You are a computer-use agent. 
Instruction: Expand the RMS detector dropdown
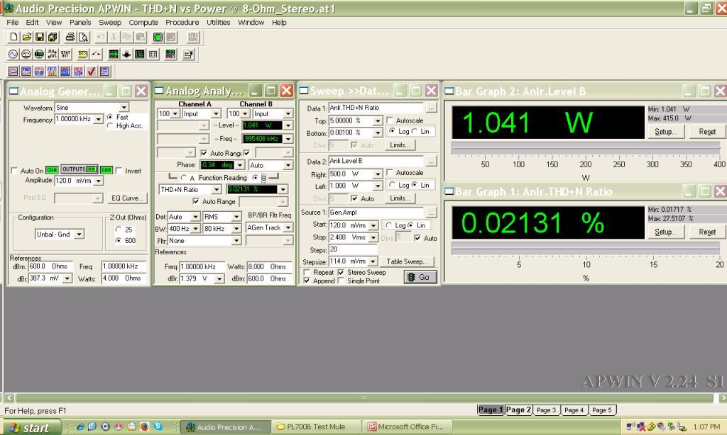pos(236,217)
